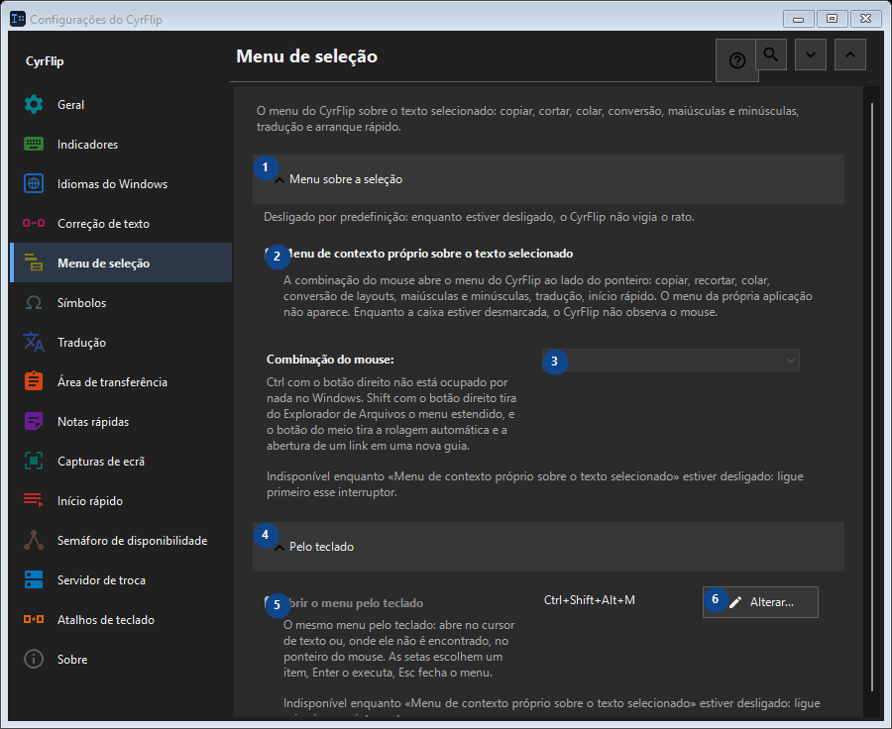Click the 'Combinação do mouse:' label
This screenshot has width=892, height=729.
click(330, 360)
